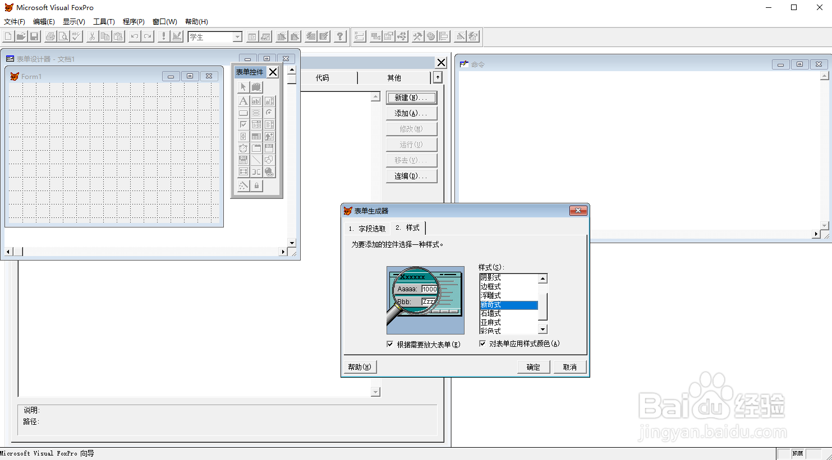This screenshot has width=832, height=460.
Task: Click the Help question mark icon
Action: (x=340, y=36)
